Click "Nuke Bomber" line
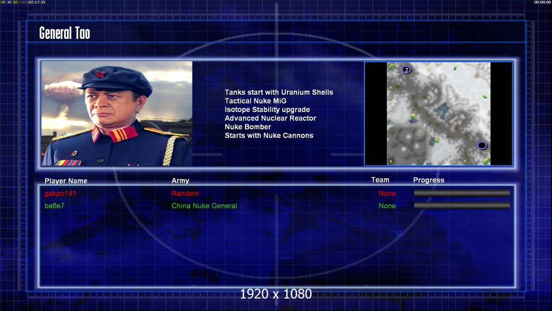This screenshot has width=552, height=311. (248, 127)
